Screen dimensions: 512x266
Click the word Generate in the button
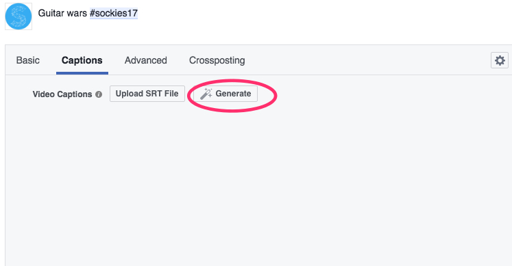click(233, 94)
